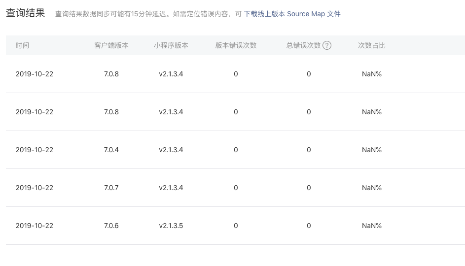
Task: Open the 下载线上版本 Source Map 文件 link
Action: pos(292,14)
